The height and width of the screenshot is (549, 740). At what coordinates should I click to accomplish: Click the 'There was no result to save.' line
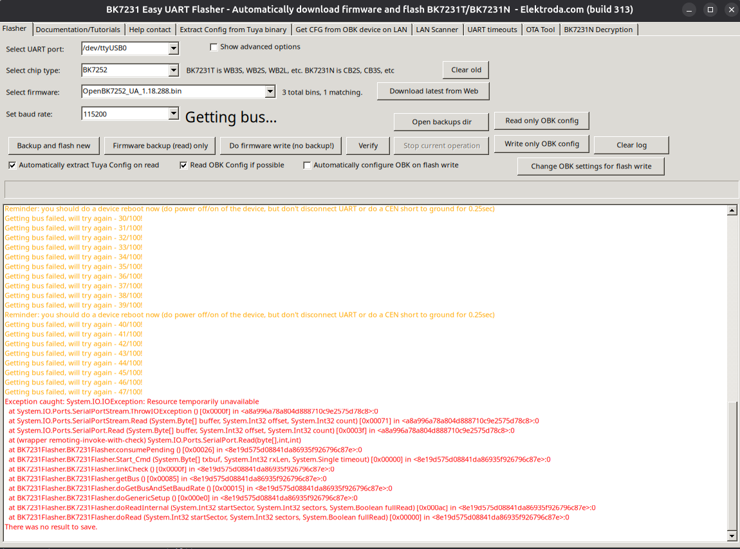click(51, 527)
